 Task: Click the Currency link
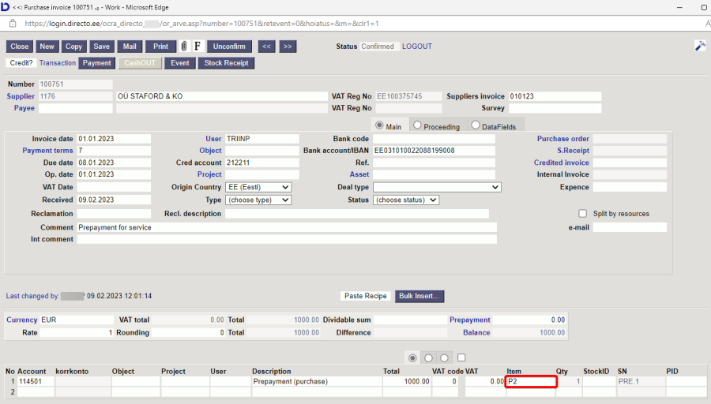pyautogui.click(x=22, y=320)
